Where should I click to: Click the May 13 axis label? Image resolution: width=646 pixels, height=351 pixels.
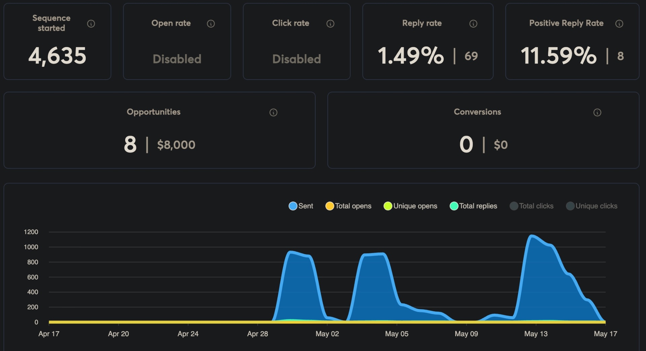(x=536, y=334)
